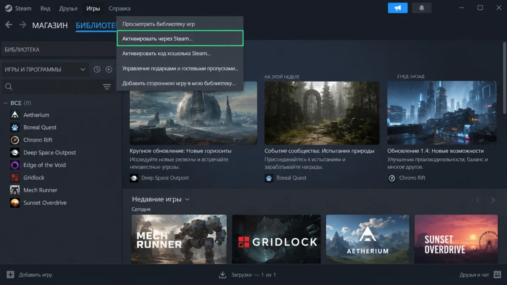The image size is (507, 285).
Task: Open the Друзья menu
Action: [68, 8]
